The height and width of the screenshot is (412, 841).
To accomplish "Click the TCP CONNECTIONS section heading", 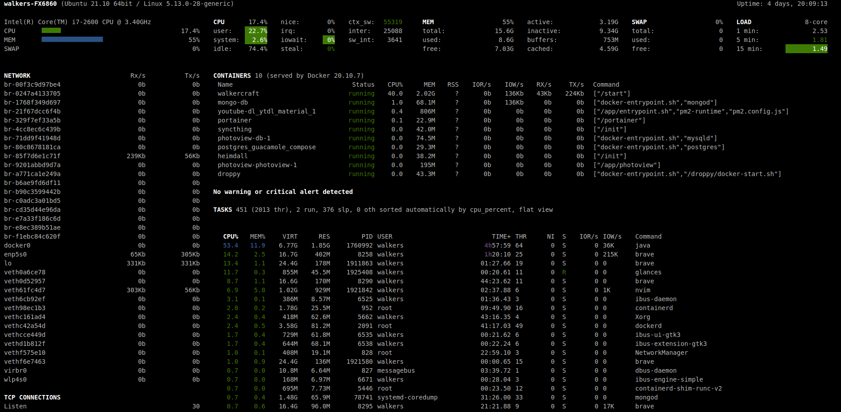I will pos(32,397).
